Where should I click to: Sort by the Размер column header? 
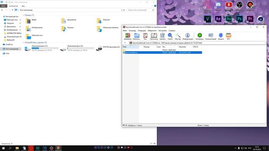click(146, 47)
